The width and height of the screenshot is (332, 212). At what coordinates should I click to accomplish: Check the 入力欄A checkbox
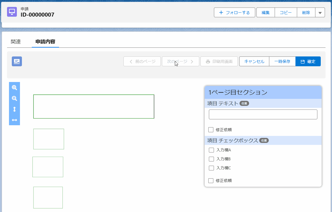[211, 150]
